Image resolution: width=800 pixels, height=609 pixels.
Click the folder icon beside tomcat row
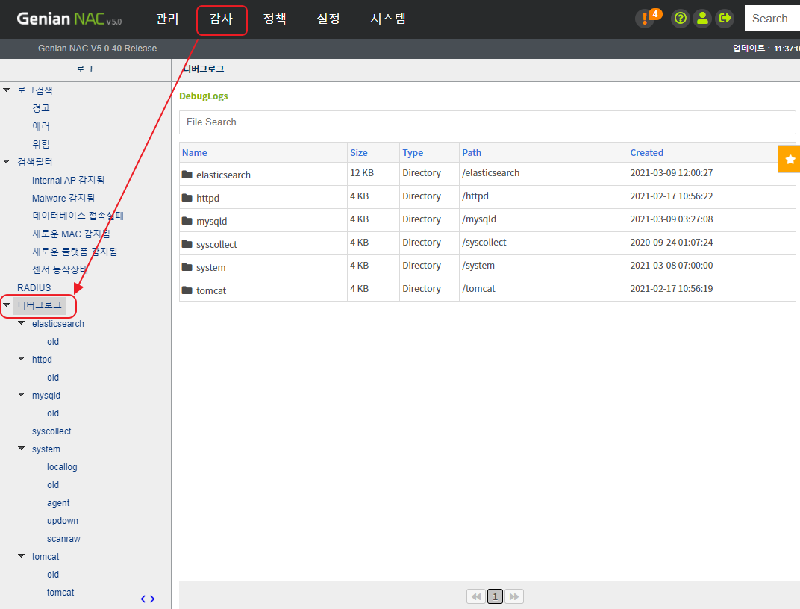(x=187, y=290)
